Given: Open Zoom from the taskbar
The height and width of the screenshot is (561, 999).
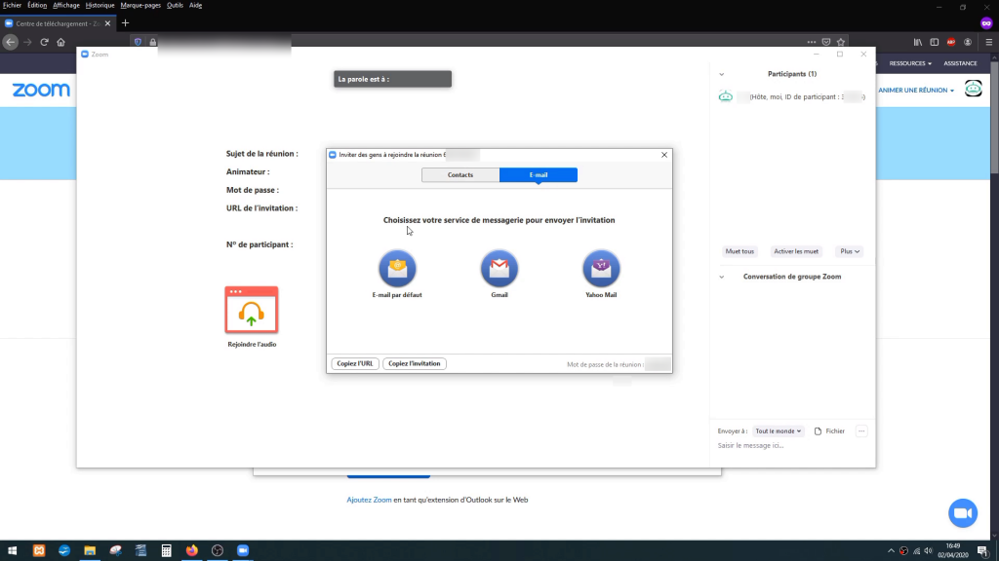Looking at the screenshot, I should [243, 550].
